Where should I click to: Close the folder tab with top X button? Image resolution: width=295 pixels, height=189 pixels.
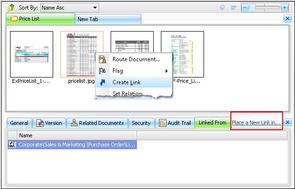(x=287, y=19)
